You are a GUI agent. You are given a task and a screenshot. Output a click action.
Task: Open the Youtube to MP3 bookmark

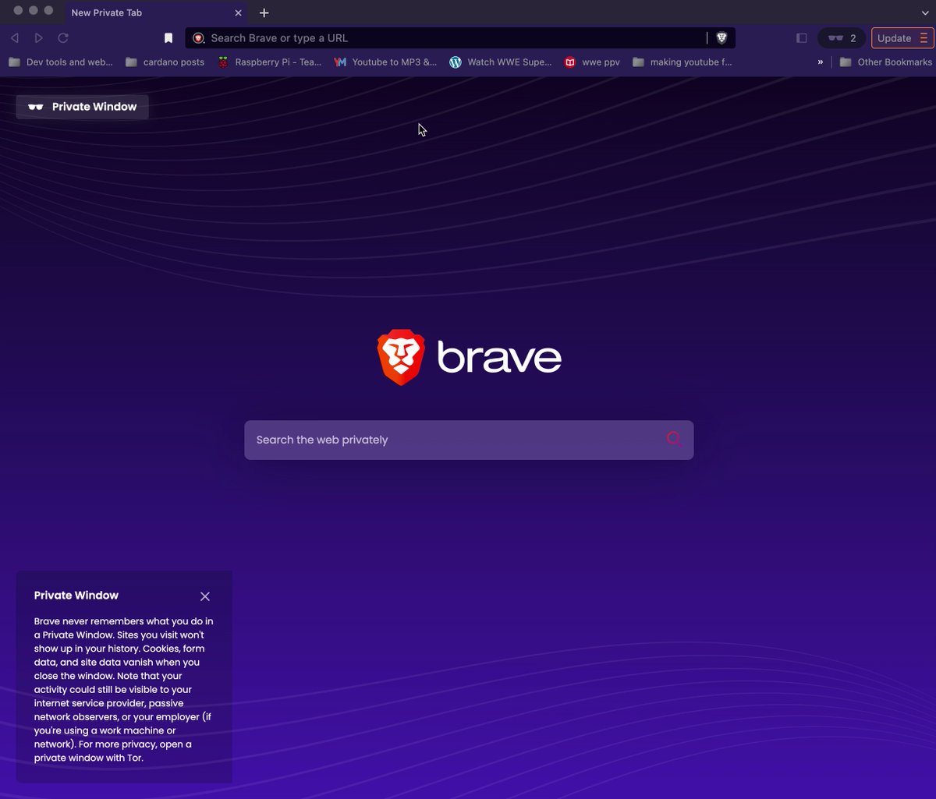point(385,62)
